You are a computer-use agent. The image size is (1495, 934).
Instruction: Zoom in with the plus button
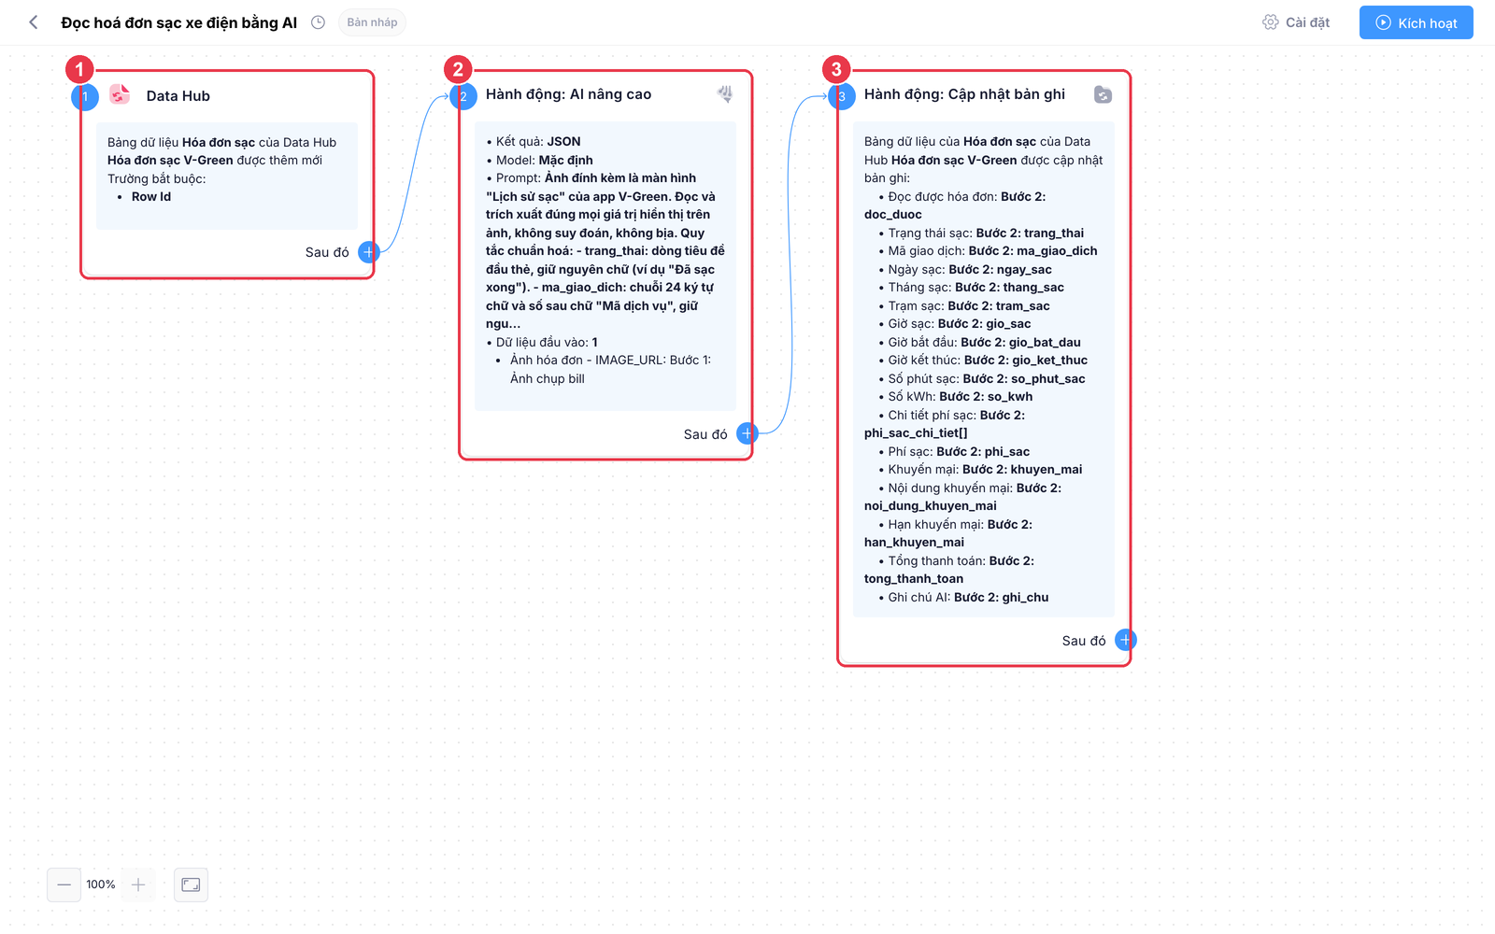[138, 884]
